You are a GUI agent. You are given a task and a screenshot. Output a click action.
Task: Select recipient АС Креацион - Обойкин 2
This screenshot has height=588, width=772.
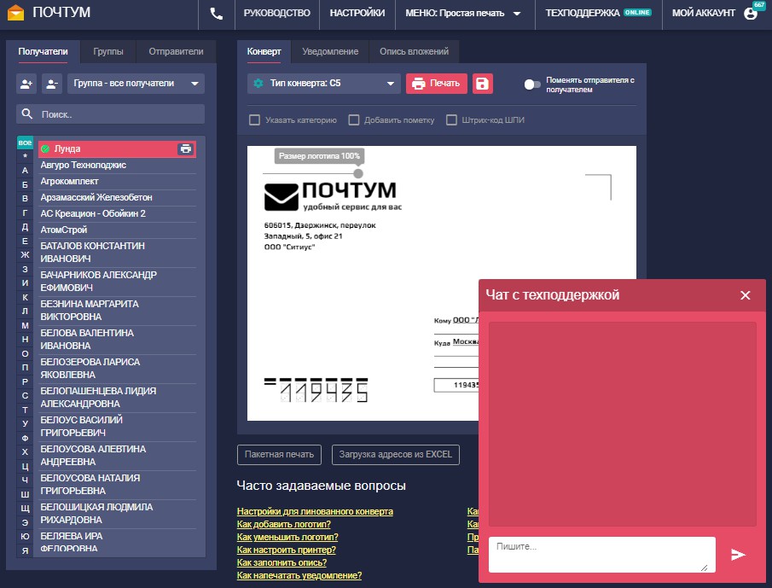click(117, 214)
